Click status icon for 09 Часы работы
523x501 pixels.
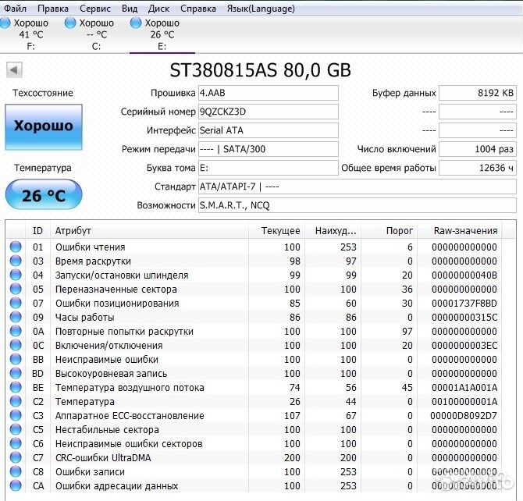pyautogui.click(x=16, y=317)
